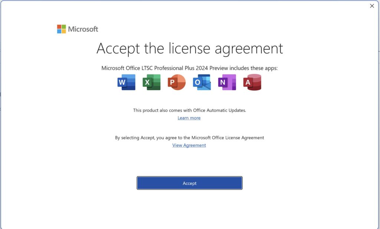Click the gray Microsoft wordmark text
Image resolution: width=380 pixels, height=229 pixels.
[x=83, y=29]
